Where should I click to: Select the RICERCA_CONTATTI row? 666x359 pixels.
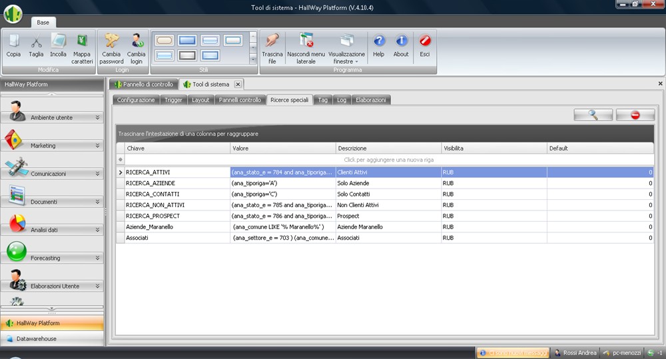(385, 194)
